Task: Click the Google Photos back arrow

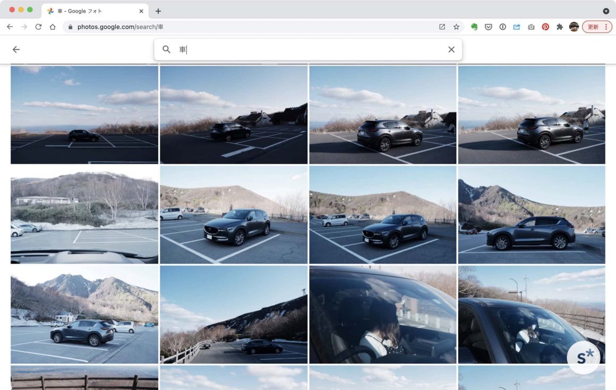Action: 16,49
